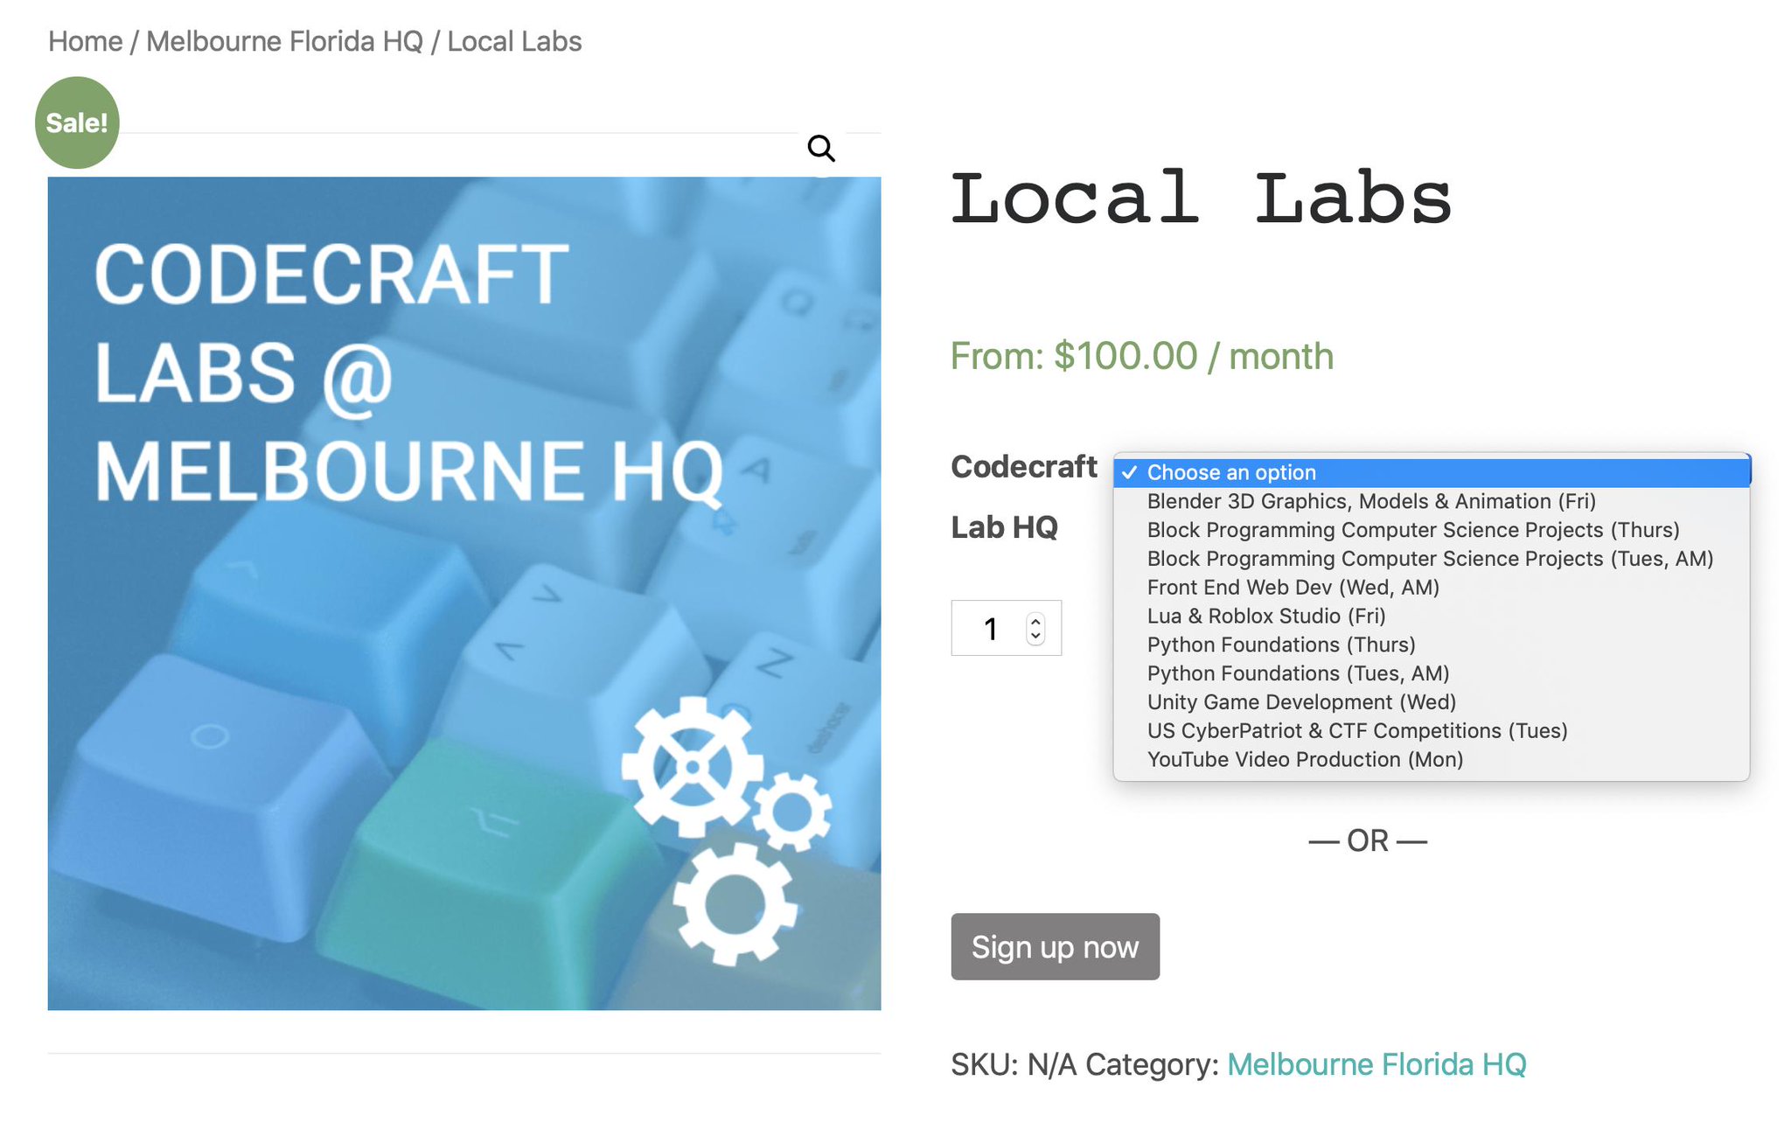Increase quantity with stepper up arrow
This screenshot has height=1122, width=1791.
coord(1036,622)
